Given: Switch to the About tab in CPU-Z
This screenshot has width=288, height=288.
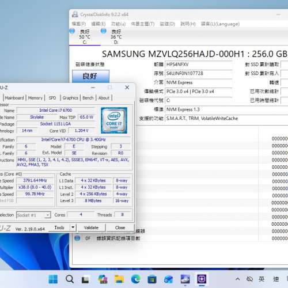Looking at the screenshot, I should (104, 98).
